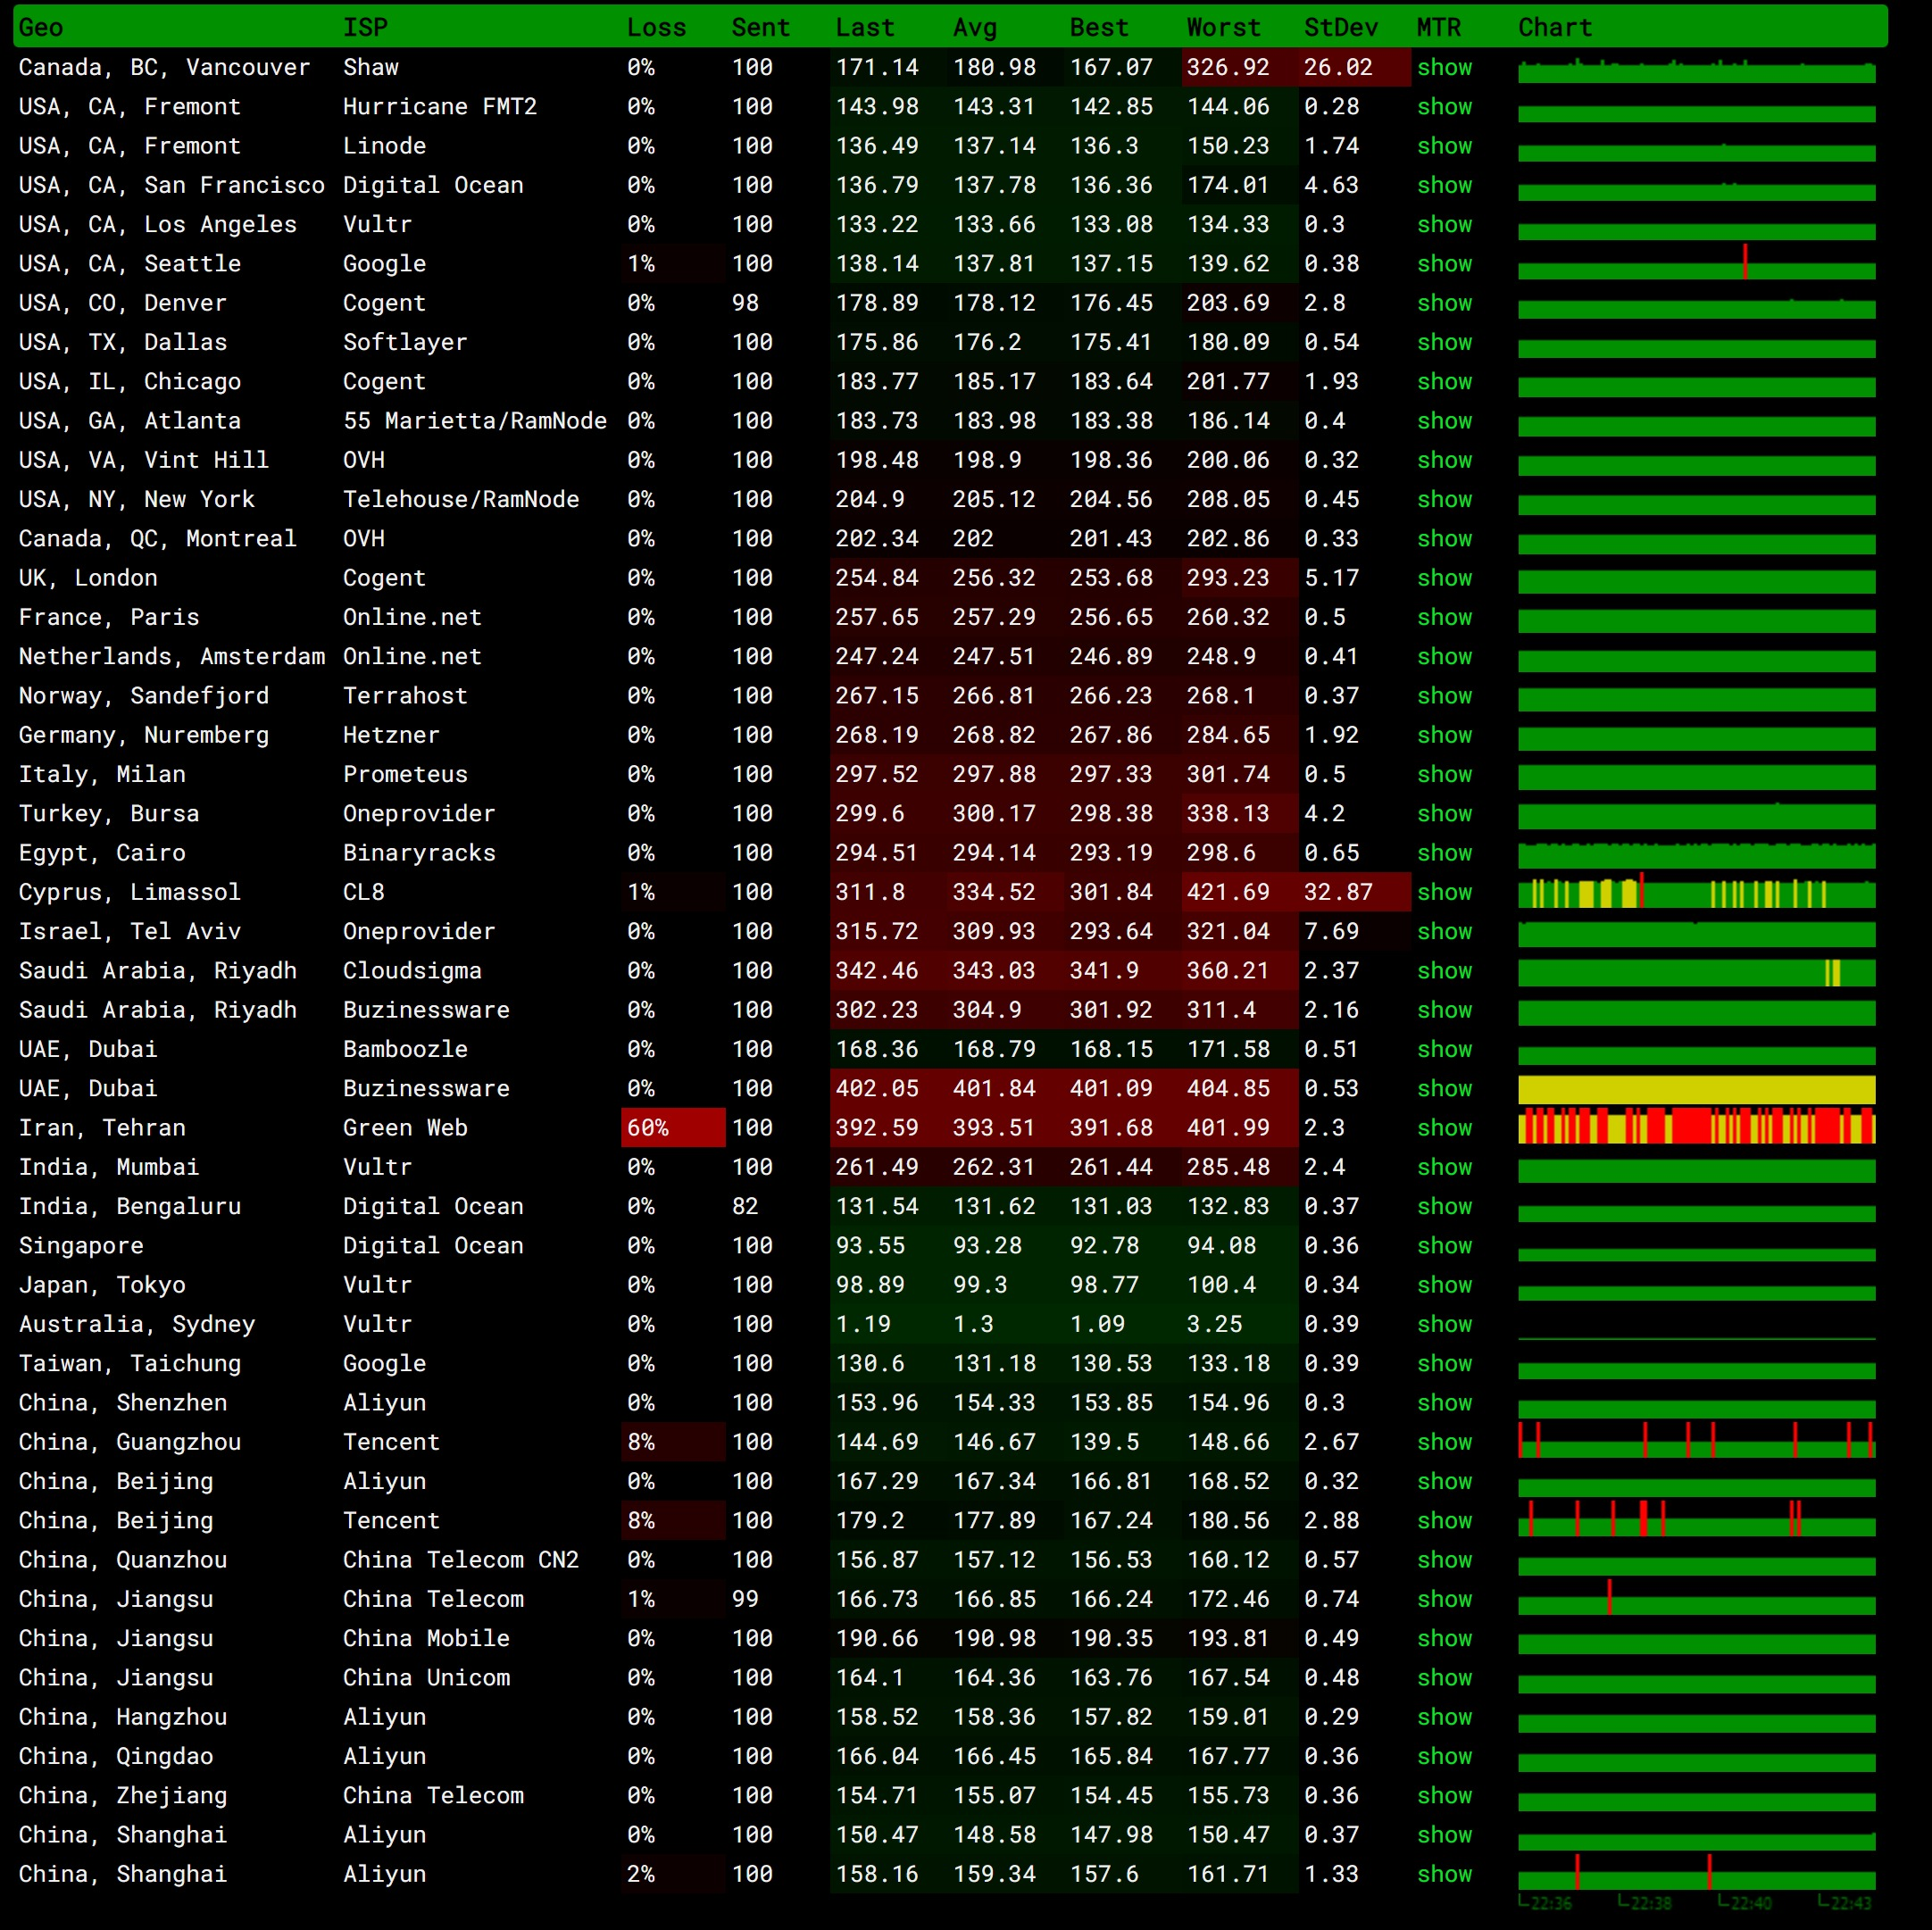Click show link for Cyprus Limassol CL8
The image size is (1932, 1930).
[1444, 892]
